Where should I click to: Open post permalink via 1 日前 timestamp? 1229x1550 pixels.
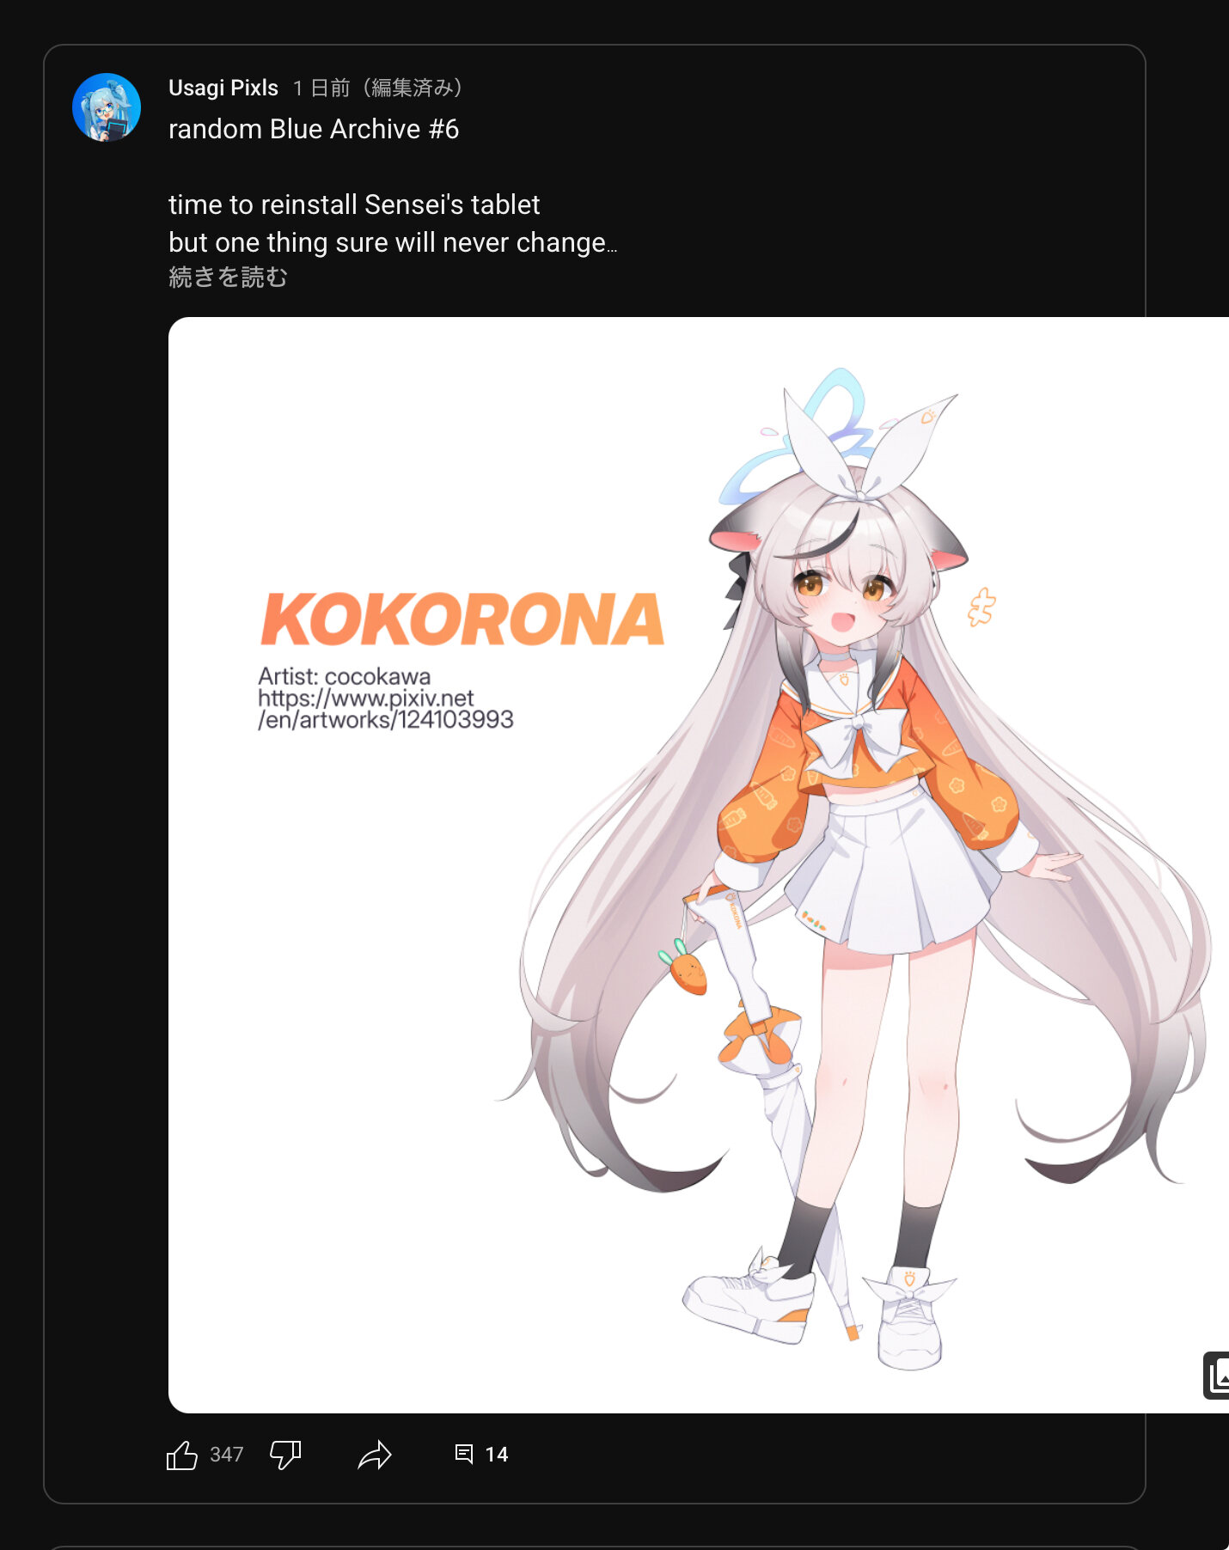(321, 88)
